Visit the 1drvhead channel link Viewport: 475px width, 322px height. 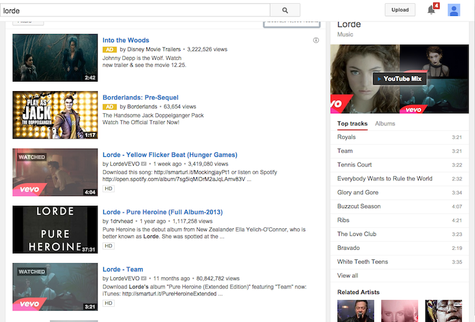click(121, 221)
